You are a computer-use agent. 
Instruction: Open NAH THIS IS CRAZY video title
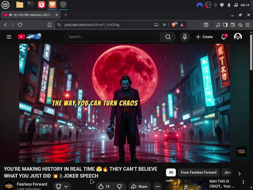point(222,184)
